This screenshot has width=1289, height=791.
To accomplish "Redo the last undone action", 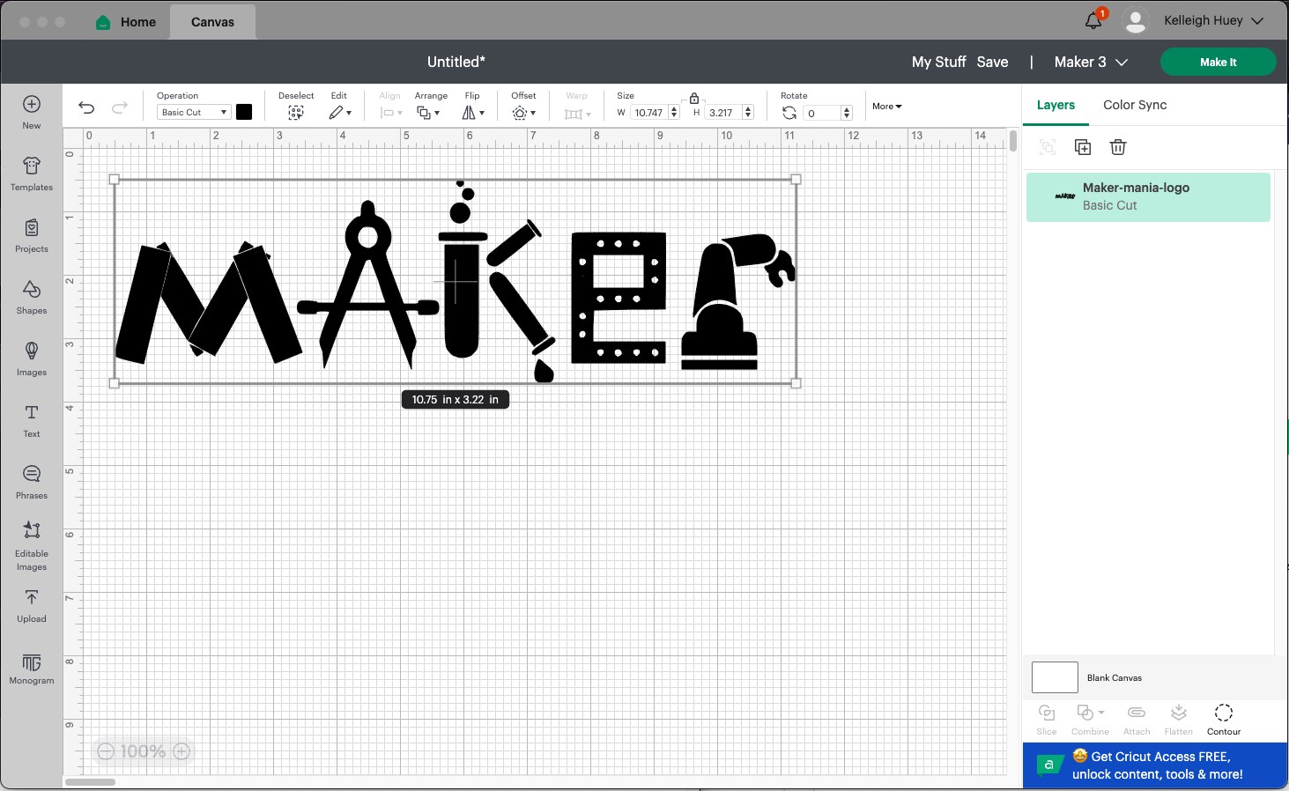I will (119, 107).
